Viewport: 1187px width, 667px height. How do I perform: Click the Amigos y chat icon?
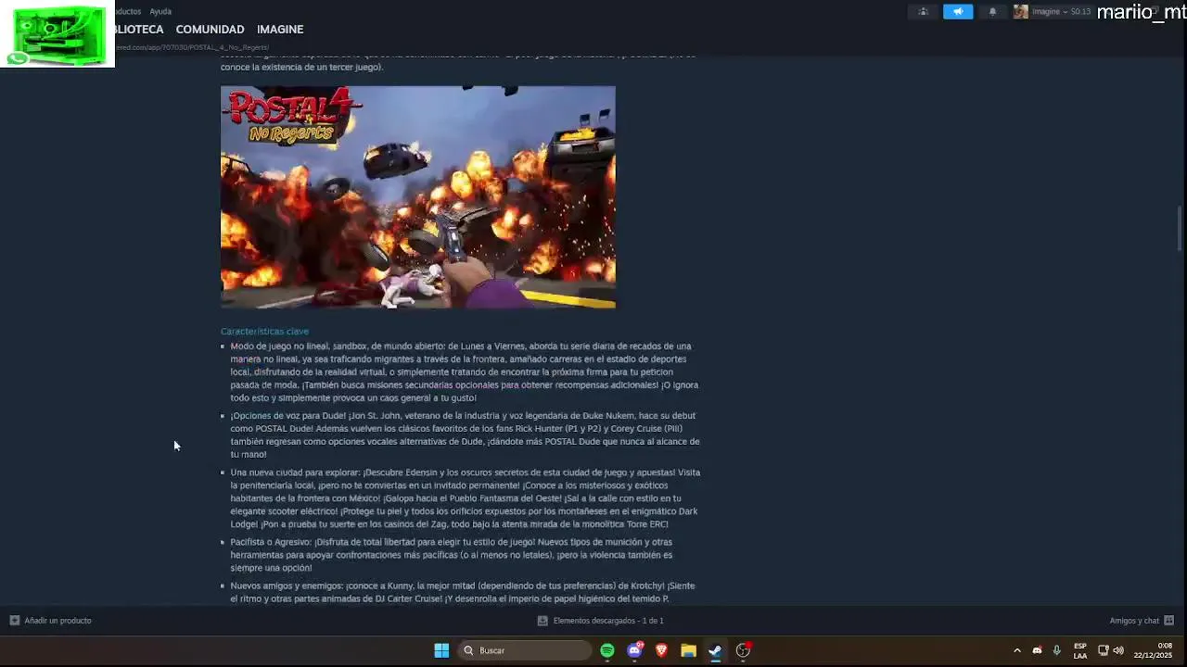point(1168,621)
